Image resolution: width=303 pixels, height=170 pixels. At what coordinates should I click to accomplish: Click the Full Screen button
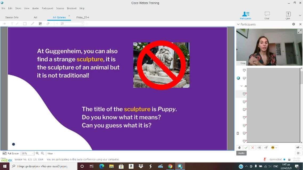pyautogui.click(x=10, y=154)
